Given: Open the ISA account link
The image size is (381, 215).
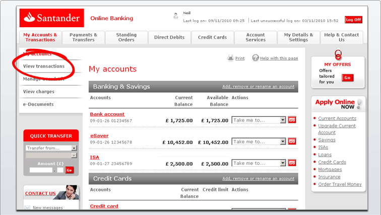Looking at the screenshot, I should click(x=95, y=157).
